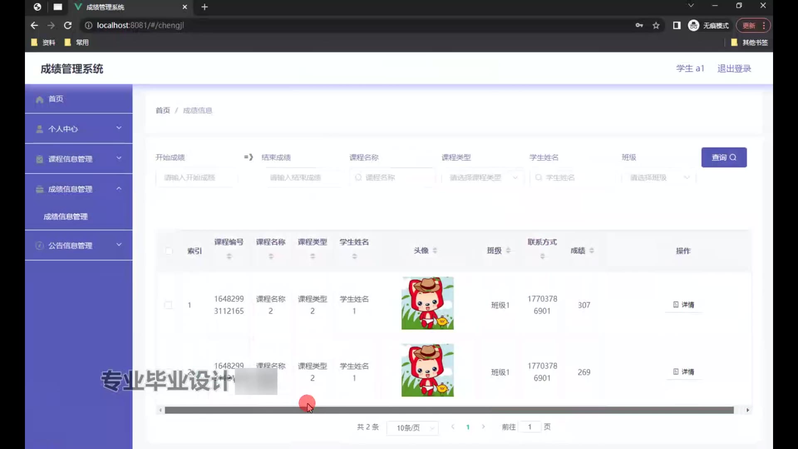Expand the 个人中心 sidebar menu
Screen dimensions: 798x449
click(79, 129)
